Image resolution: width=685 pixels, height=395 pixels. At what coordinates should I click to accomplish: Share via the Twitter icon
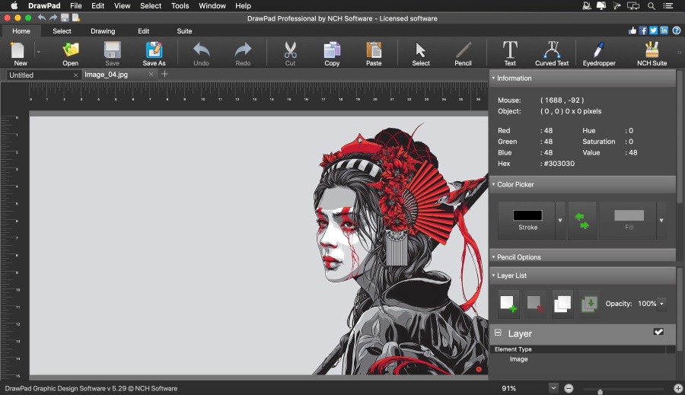click(654, 30)
